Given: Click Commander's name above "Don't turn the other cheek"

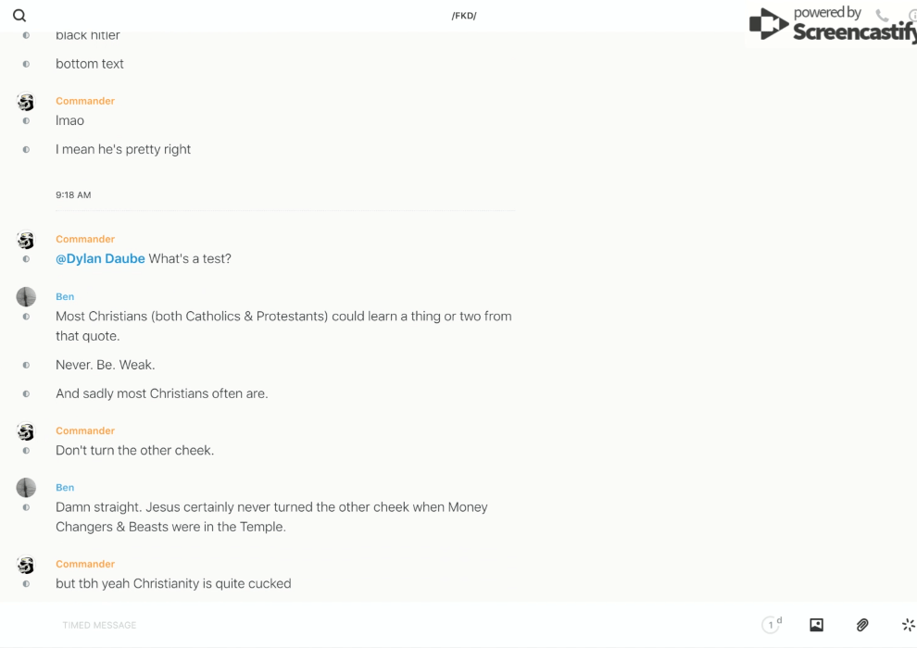Looking at the screenshot, I should point(85,430).
